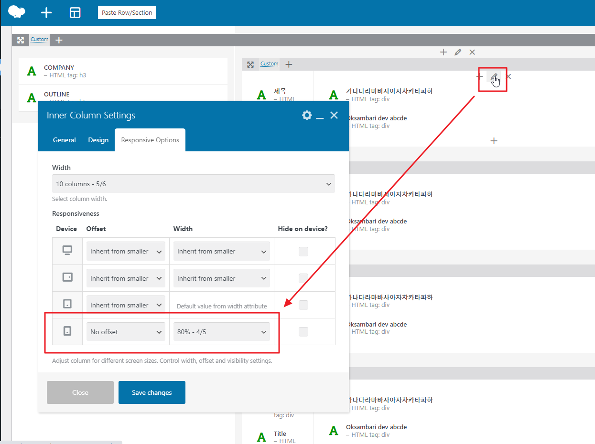Click green A icon of Title element
This screenshot has width=595, height=444.
pos(261,437)
